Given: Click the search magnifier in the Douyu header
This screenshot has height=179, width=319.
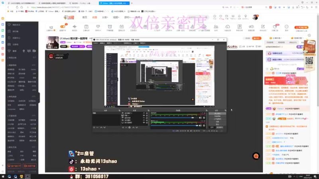Looking at the screenshot, I should pos(206,18).
